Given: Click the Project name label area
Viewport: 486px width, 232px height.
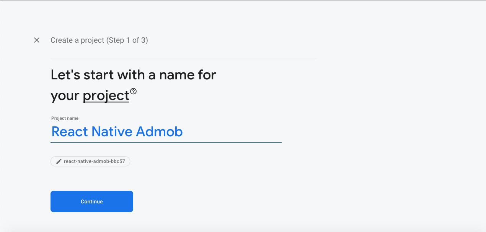Looking at the screenshot, I should 65,118.
